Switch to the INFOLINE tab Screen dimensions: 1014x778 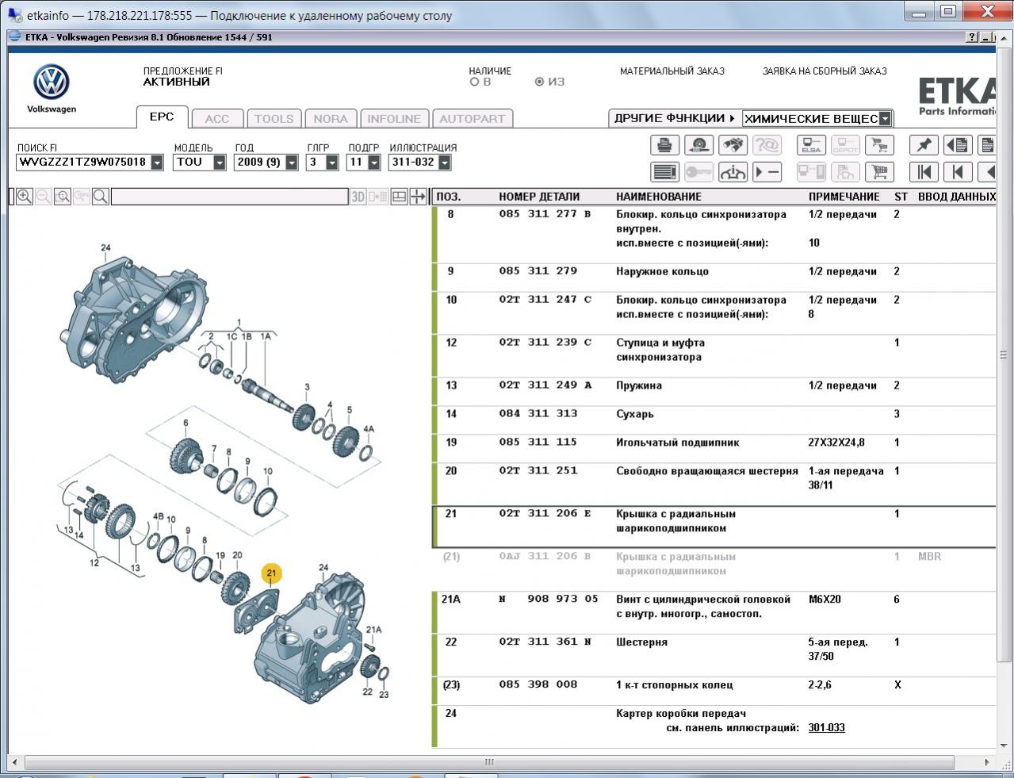tap(394, 119)
